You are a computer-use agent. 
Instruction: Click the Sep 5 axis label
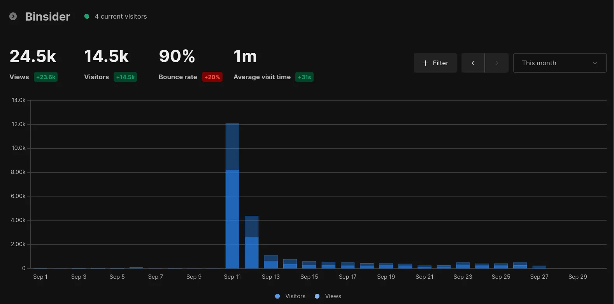(117, 277)
